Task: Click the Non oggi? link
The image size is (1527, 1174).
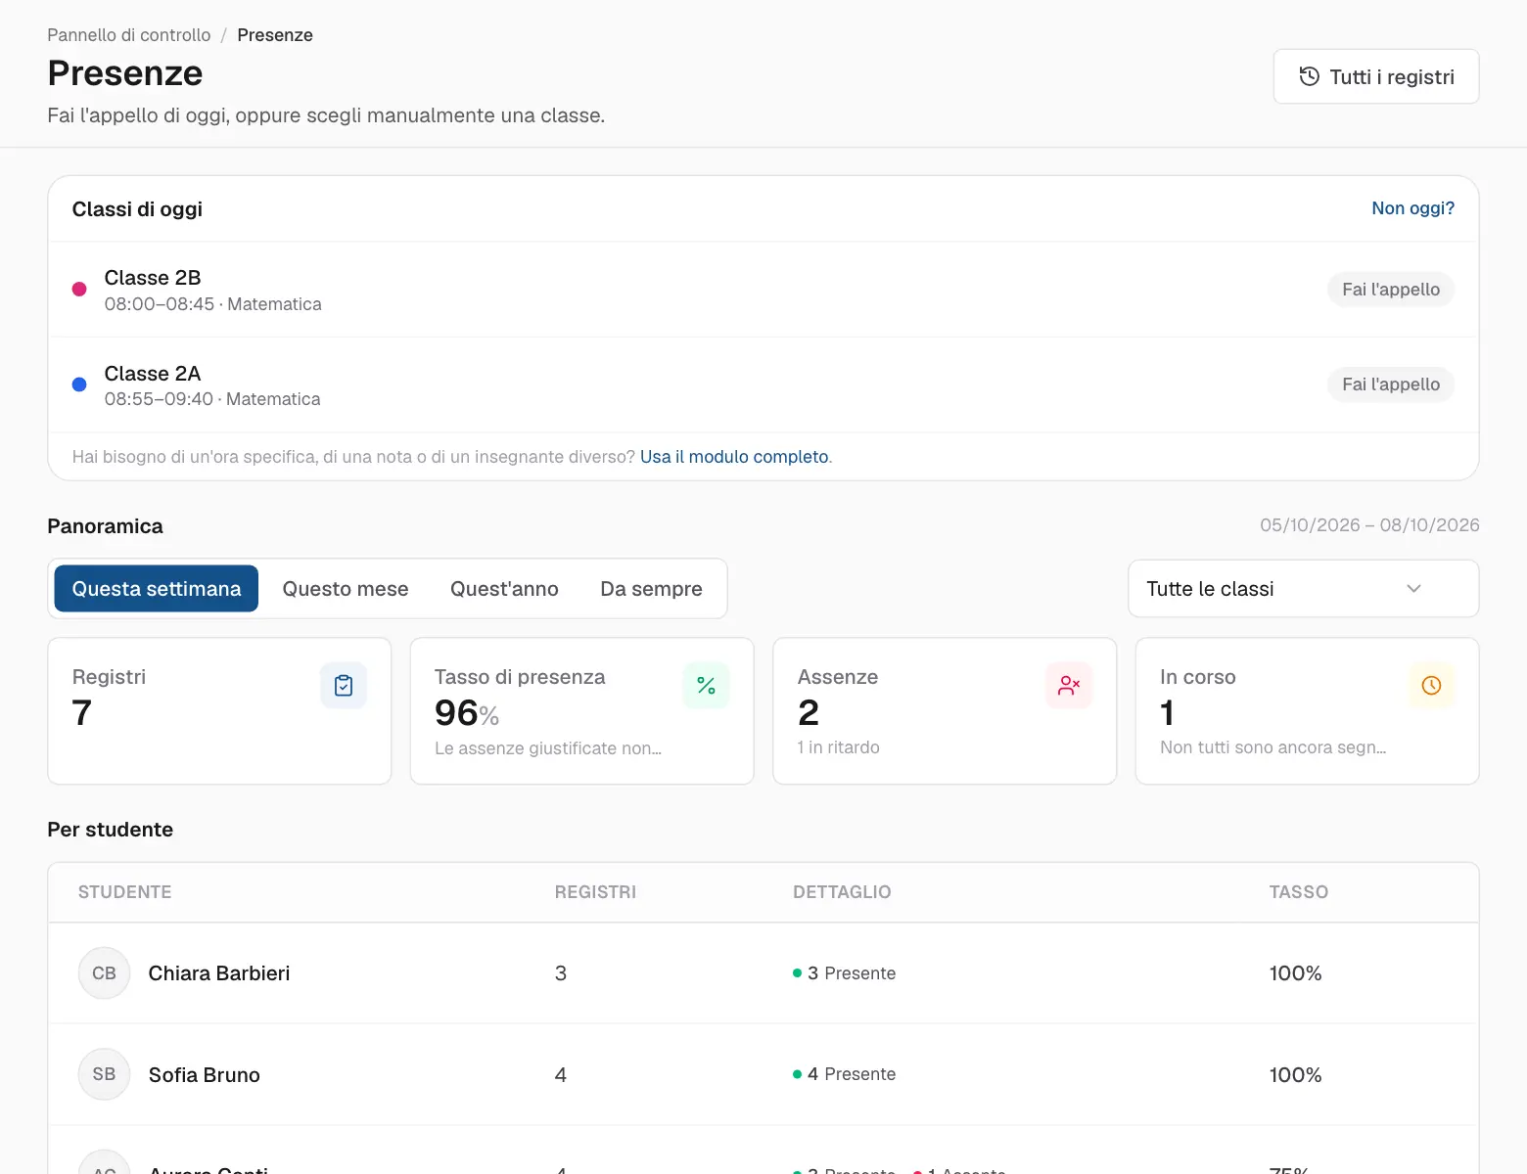Action: point(1412,208)
